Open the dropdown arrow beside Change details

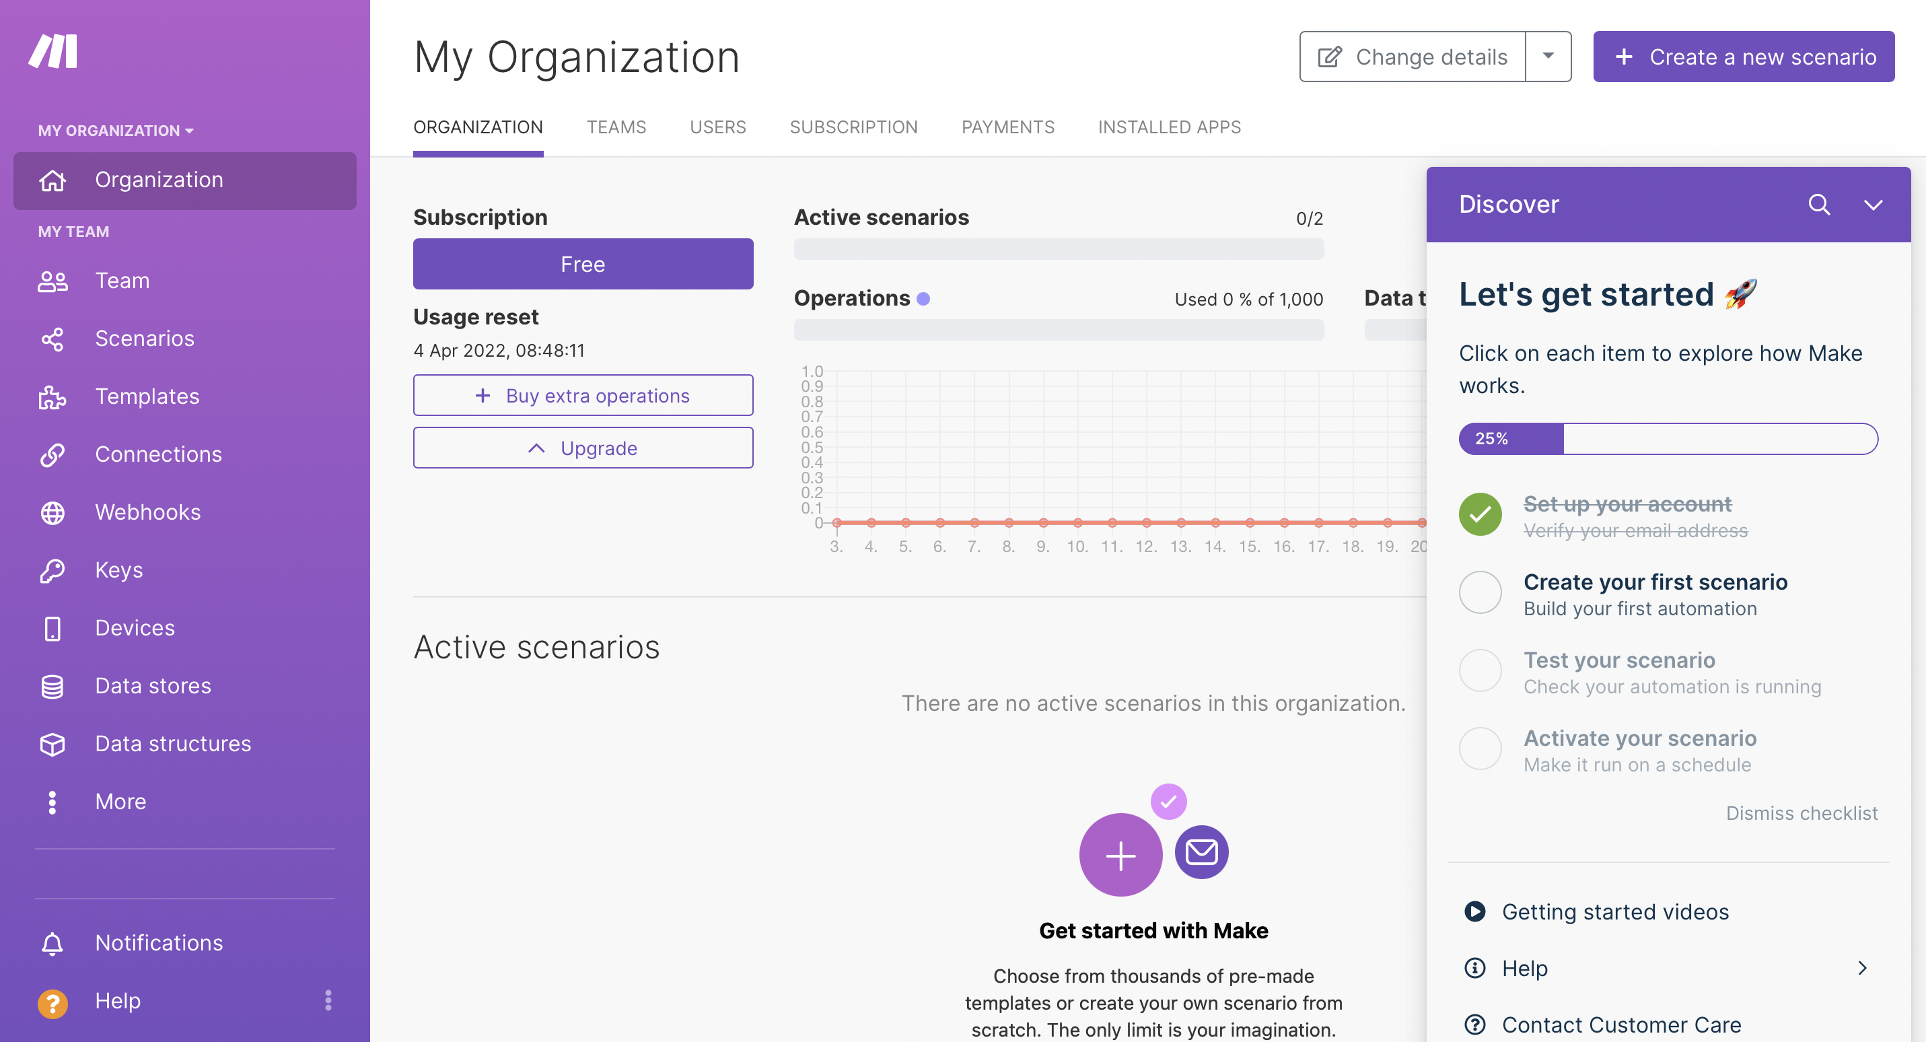point(1548,56)
